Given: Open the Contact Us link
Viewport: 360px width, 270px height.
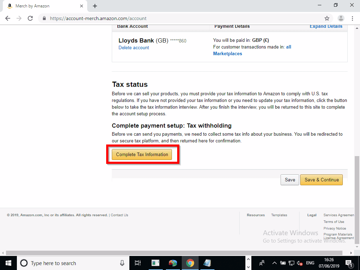Looking at the screenshot, I should click(x=120, y=215).
